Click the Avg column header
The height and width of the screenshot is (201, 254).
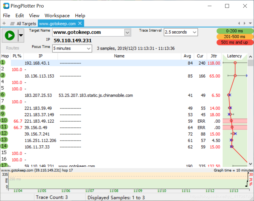tap(187, 56)
